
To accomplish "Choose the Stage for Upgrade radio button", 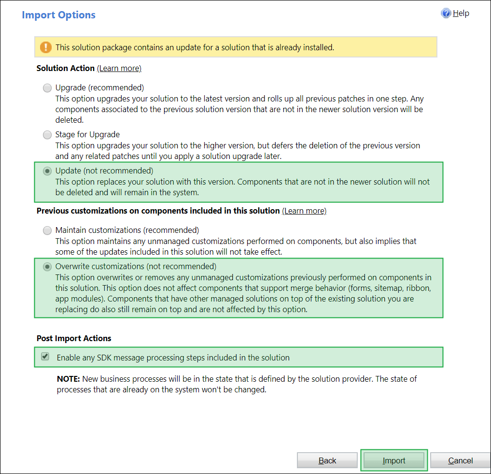I will click(47, 135).
